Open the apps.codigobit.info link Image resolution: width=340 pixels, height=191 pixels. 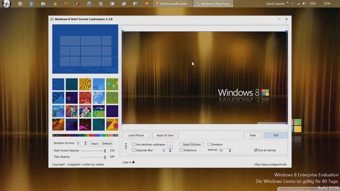[270, 164]
